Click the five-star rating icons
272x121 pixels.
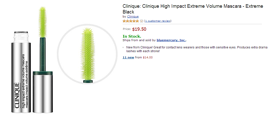point(131,21)
